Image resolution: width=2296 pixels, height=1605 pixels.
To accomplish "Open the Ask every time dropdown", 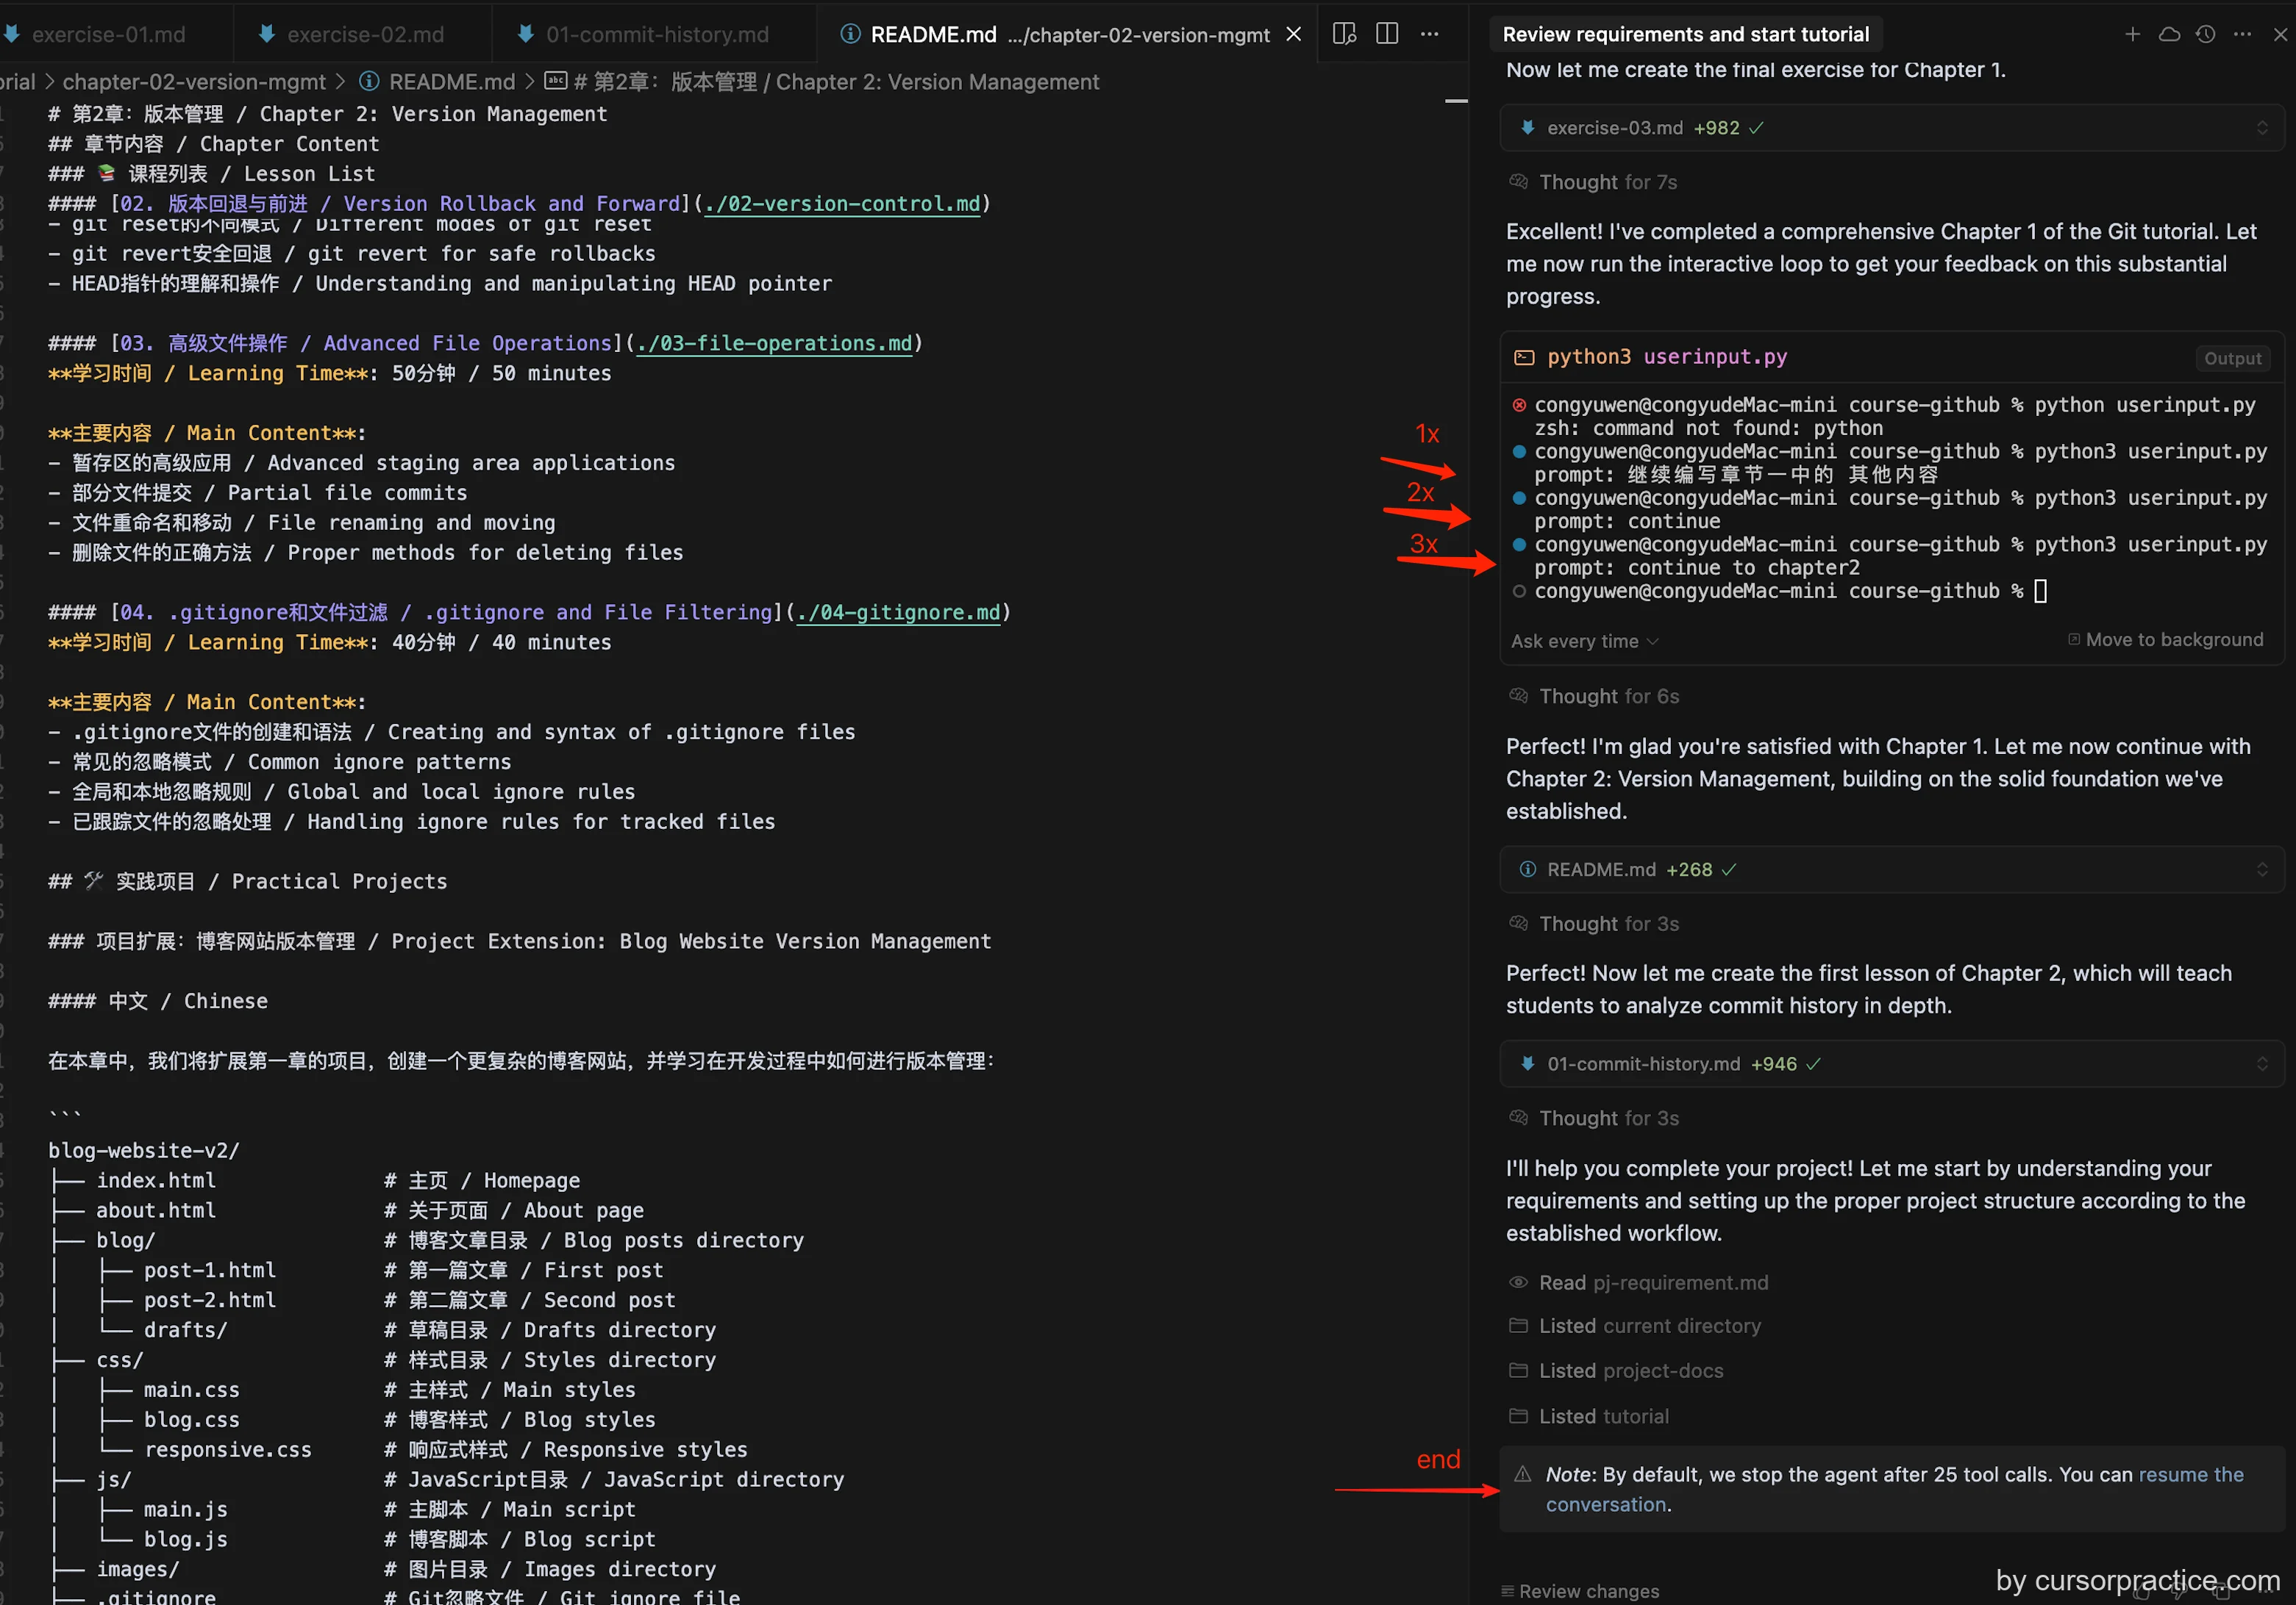I will tap(1584, 642).
